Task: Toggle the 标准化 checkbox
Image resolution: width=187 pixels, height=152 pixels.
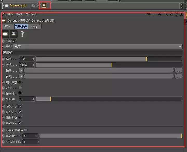Action: pyautogui.click(x=20, y=93)
